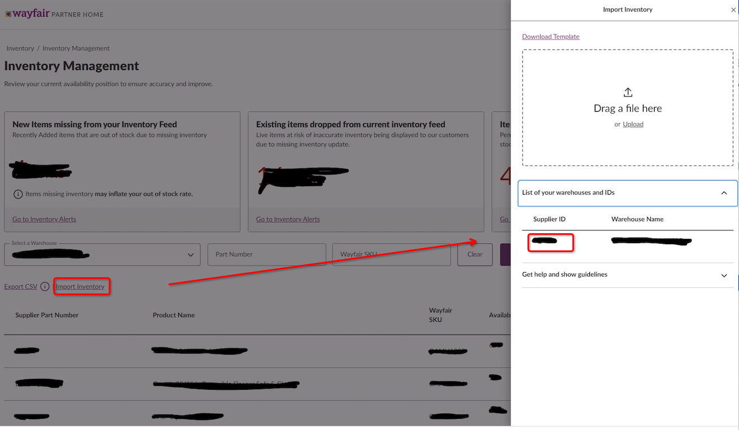This screenshot has width=739, height=430.
Task: Click the Wayfair Partner Home logo
Action: 54,14
